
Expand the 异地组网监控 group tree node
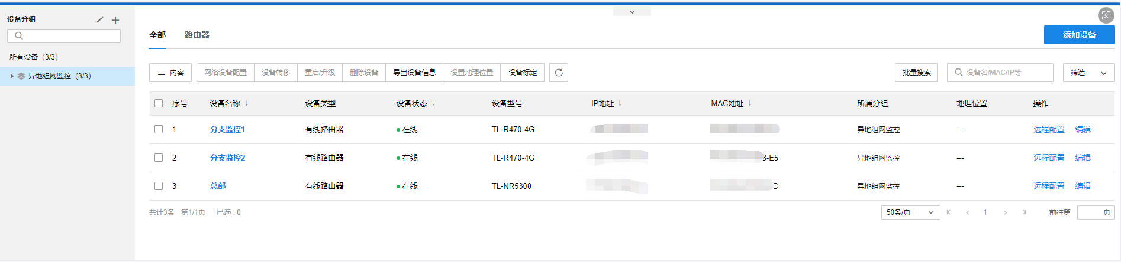(12, 76)
